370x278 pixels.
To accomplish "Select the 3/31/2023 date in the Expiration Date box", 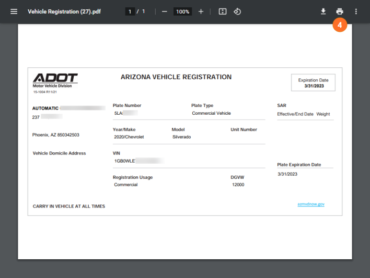I will point(314,86).
